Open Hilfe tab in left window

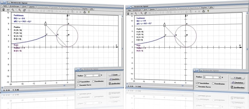click(x=92, y=9)
